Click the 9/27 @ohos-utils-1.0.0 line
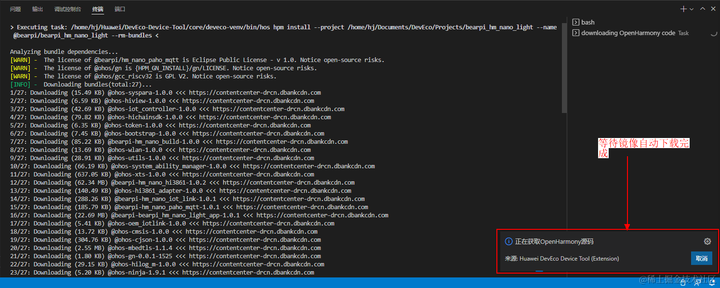720x288 pixels. click(x=162, y=158)
